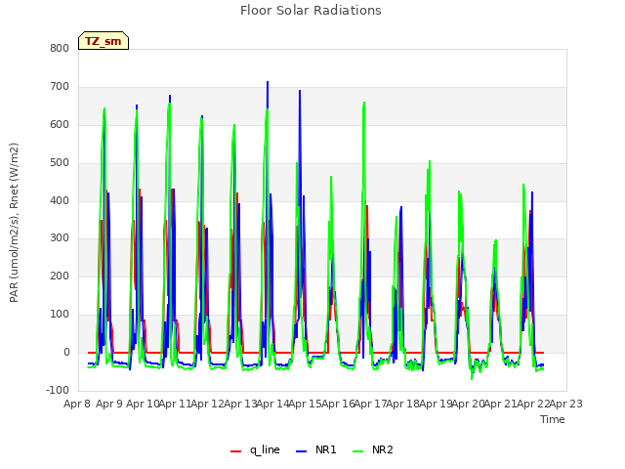Click the 700 y-axis tick value
This screenshot has width=625, height=469.
pyautogui.click(x=60, y=87)
